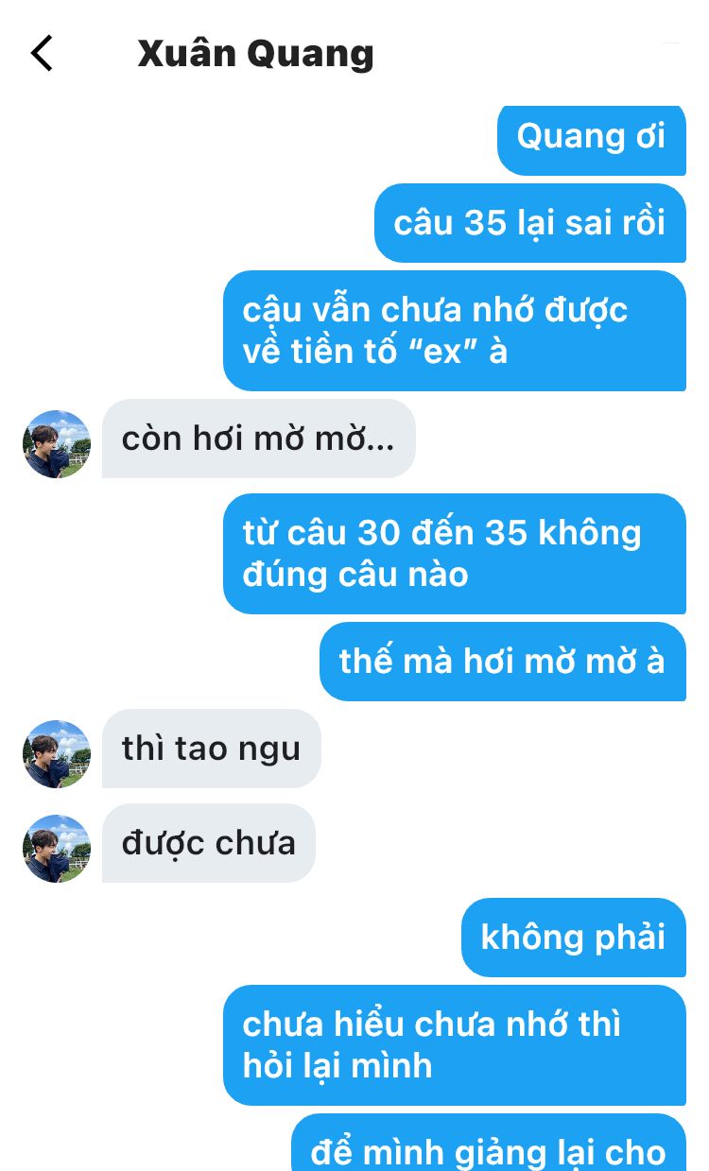Screen dimensions: 709x1171
Task: Select the "câu 35 lại sai rồi" bubble
Action: pyautogui.click(x=530, y=223)
